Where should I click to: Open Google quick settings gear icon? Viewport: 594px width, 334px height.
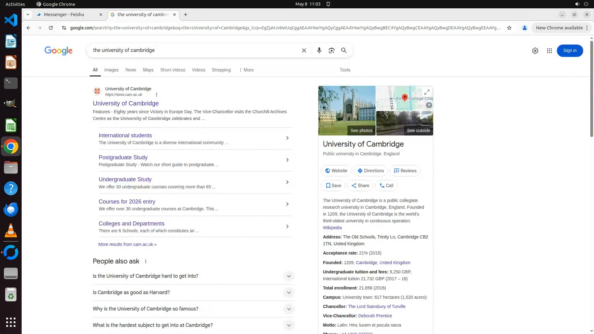535,51
